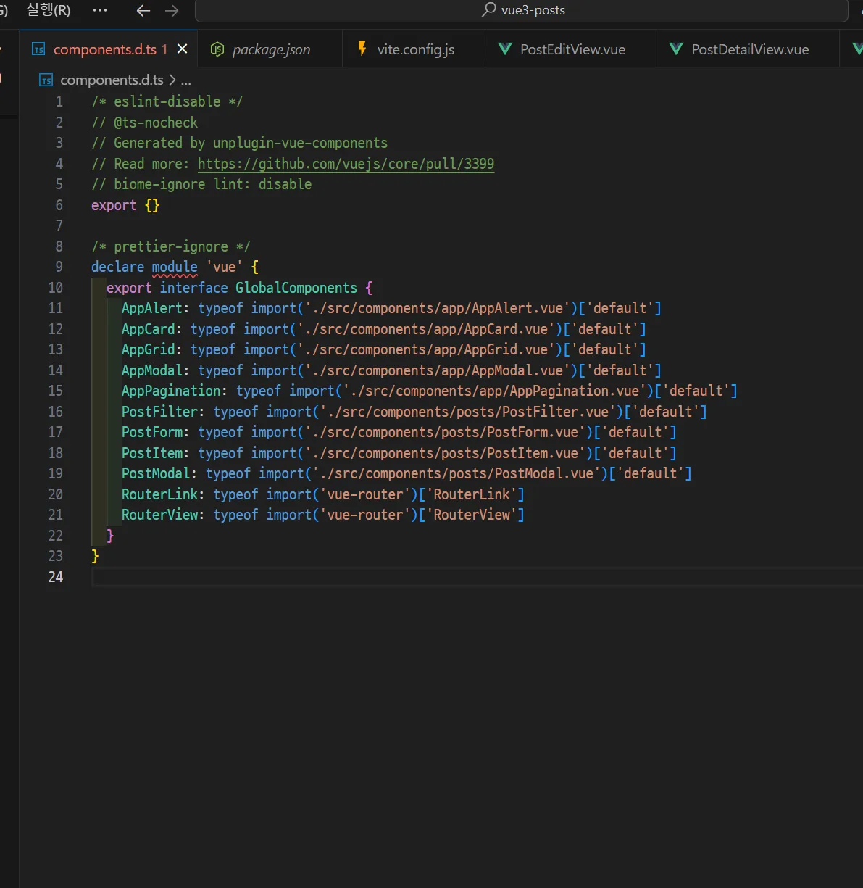Click the Vue icon on PostDetailView.vue tab
Screen dimensions: 863x888
click(676, 49)
